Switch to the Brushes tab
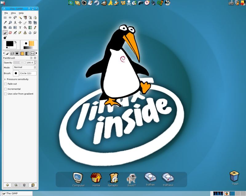Viewport: 246px width, 196px height. point(17,54)
